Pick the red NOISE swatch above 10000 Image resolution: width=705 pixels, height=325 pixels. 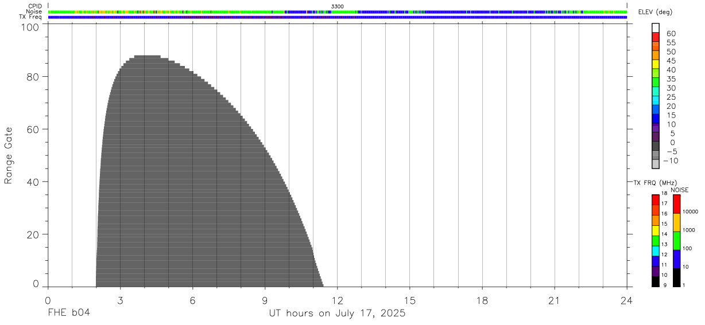(x=676, y=204)
